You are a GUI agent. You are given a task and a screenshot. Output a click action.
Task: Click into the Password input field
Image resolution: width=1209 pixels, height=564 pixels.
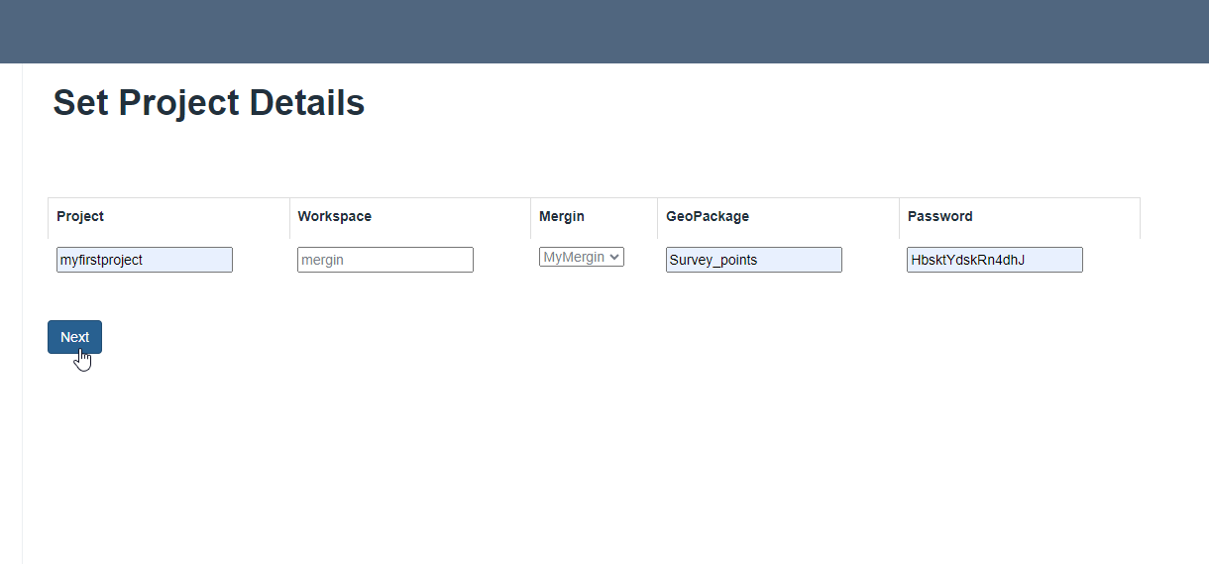994,260
